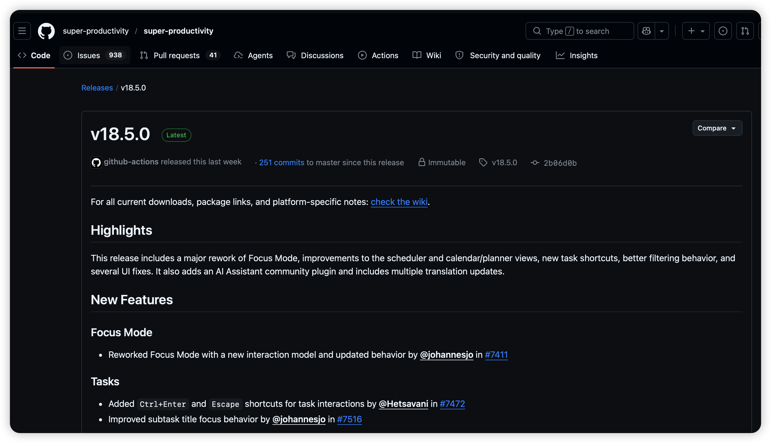The image size is (771, 443).
Task: Open the hamburger navigation menu
Action: (x=22, y=31)
